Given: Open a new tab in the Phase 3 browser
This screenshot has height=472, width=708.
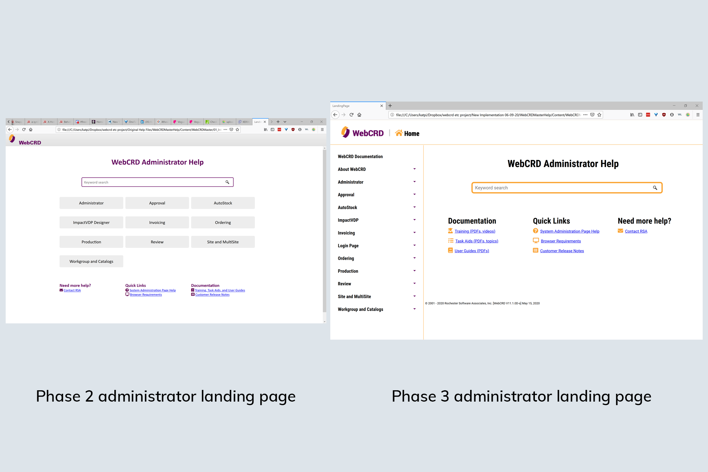Looking at the screenshot, I should pyautogui.click(x=390, y=105).
